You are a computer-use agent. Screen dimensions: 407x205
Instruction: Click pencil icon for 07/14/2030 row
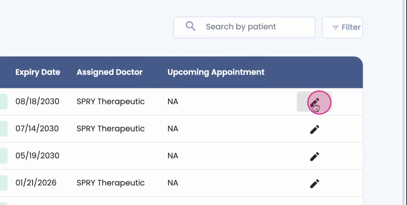[x=314, y=129]
